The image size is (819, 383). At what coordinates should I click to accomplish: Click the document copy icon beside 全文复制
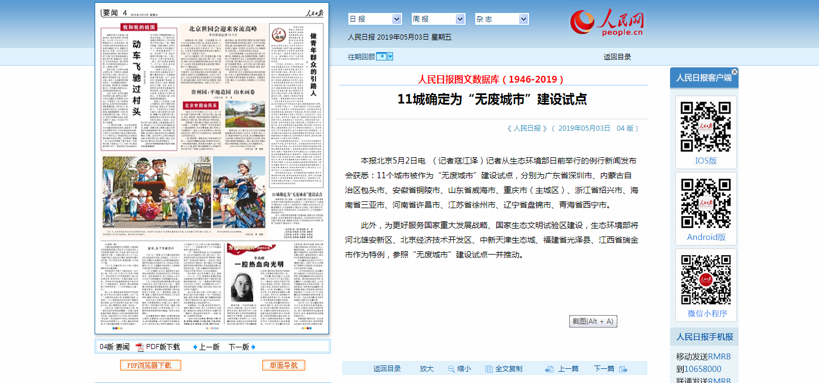click(489, 369)
